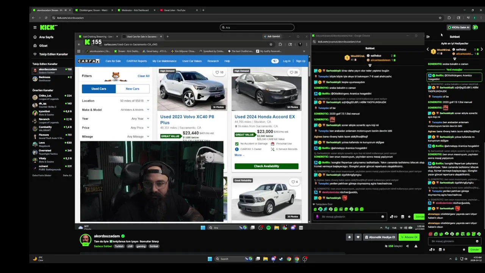Click the Turkish tag under stream title
485x273 pixels.
coord(119,246)
